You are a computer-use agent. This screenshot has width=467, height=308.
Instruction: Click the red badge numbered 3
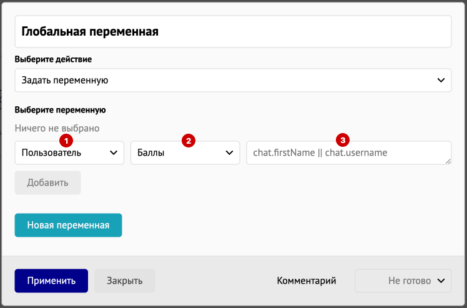343,140
